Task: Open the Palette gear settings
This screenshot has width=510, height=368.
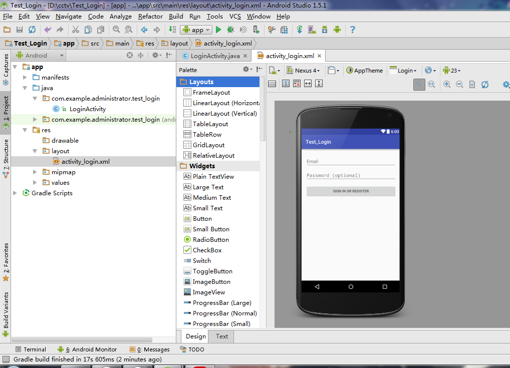Action: (247, 69)
